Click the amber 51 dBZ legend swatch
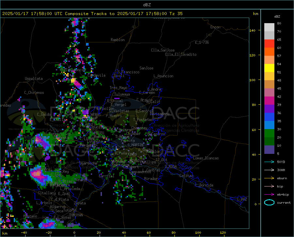 coord(269,76)
